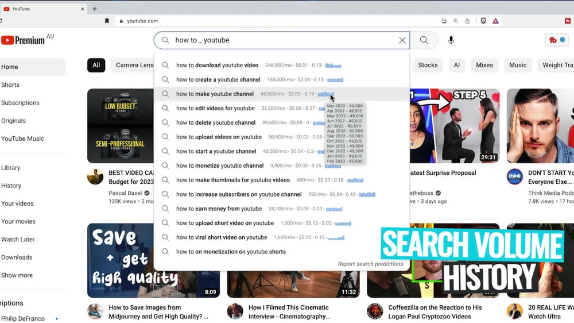
Task: Pick "how to earn money from youtube" suggestion
Action: point(219,209)
